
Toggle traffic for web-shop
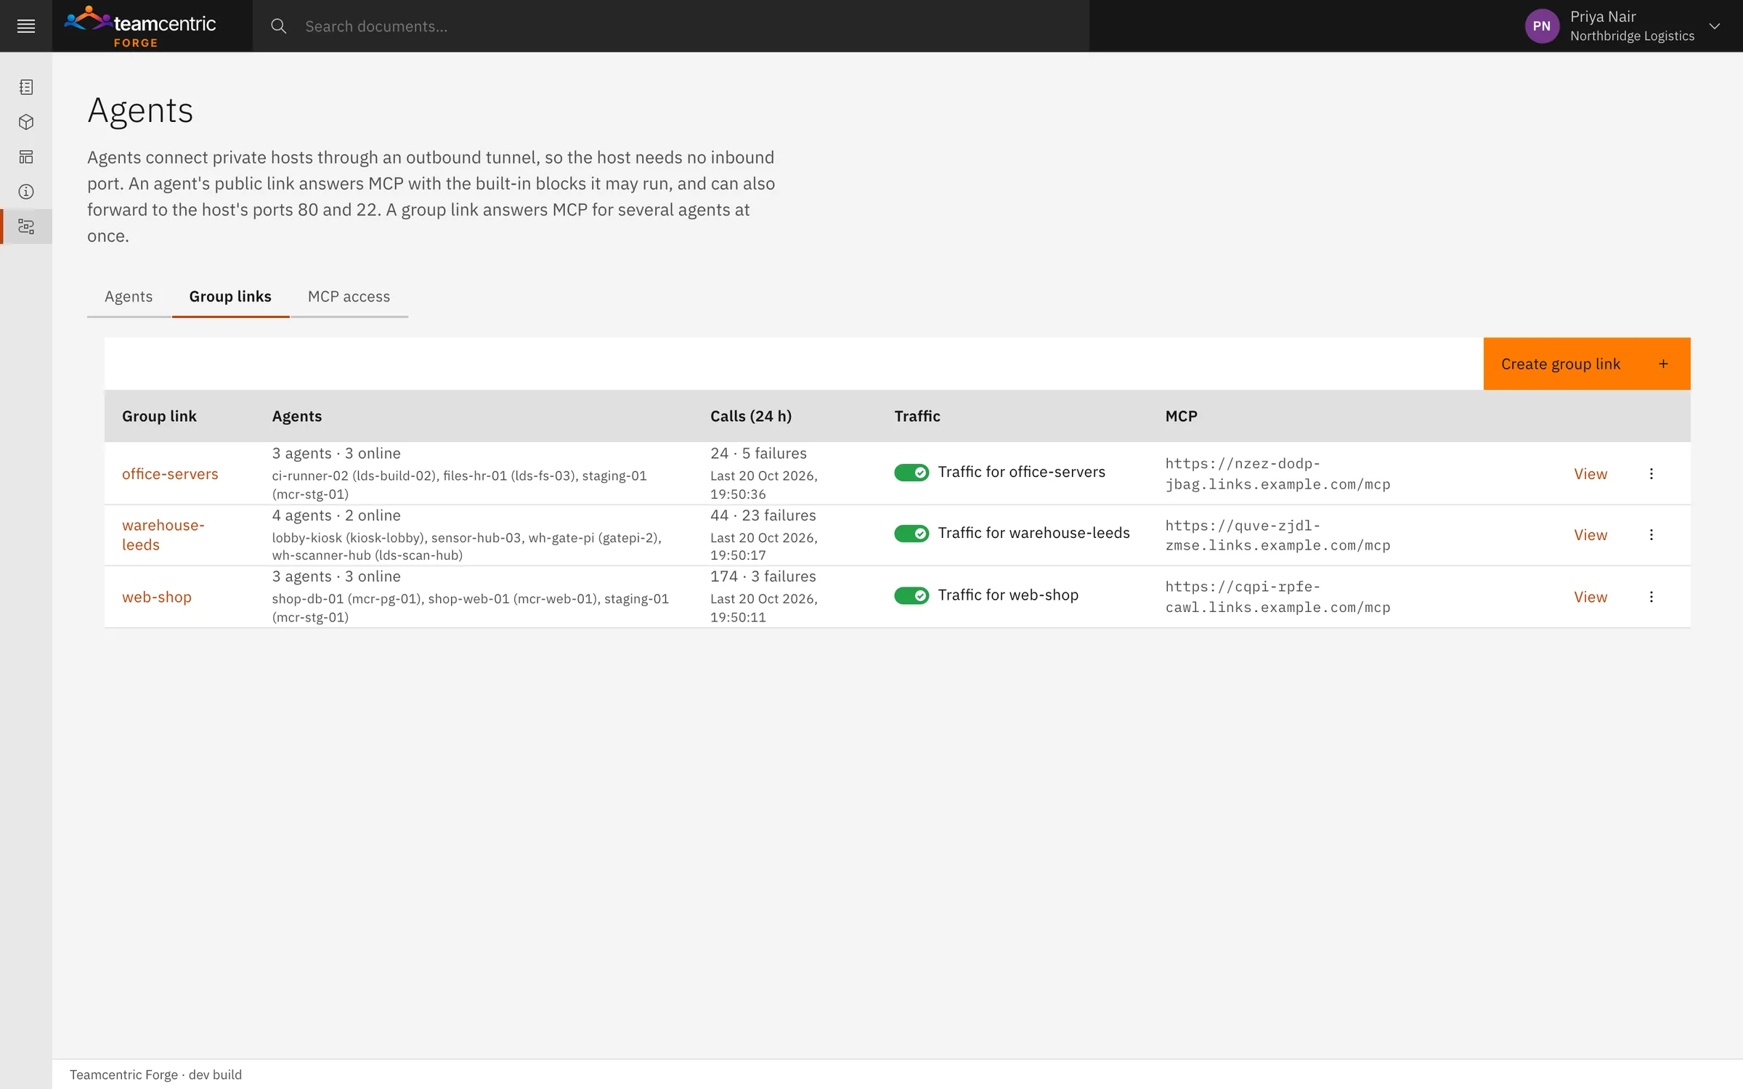click(x=911, y=595)
